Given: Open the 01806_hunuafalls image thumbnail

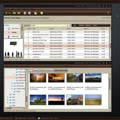Looking at the screenshot, I should (75, 78).
